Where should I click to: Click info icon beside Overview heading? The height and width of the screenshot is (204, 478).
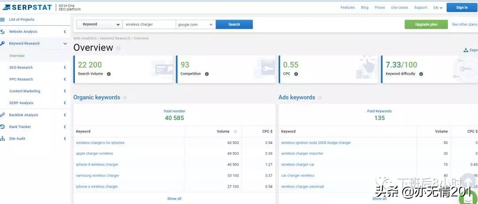[118, 48]
